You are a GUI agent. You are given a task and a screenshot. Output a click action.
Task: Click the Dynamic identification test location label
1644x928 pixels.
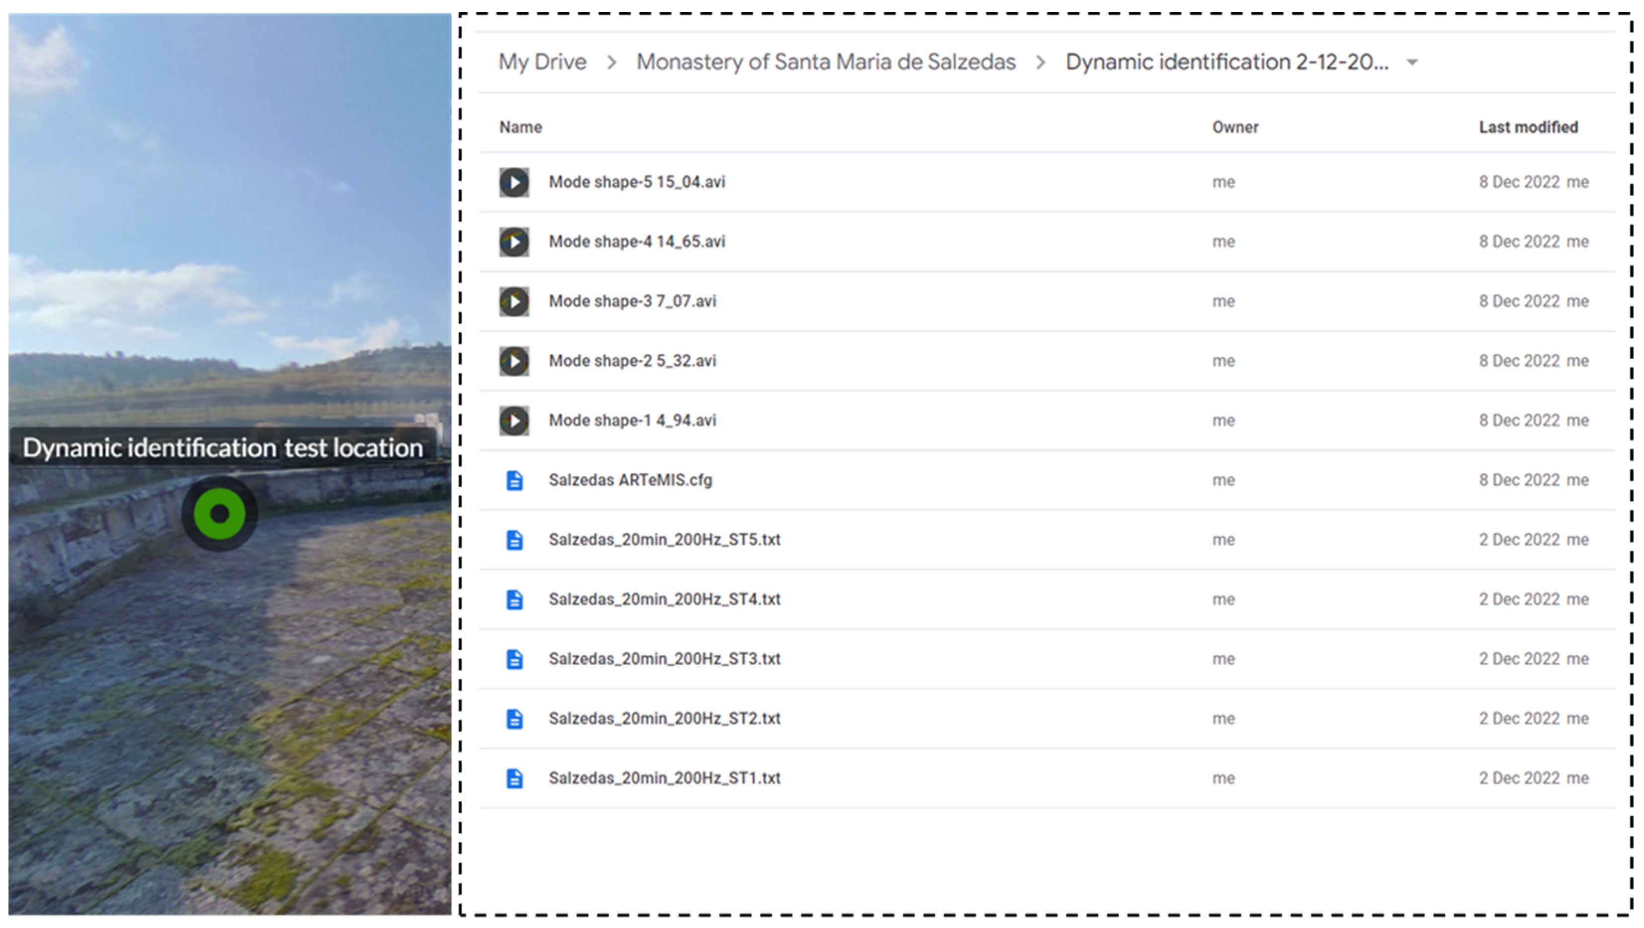click(x=223, y=448)
